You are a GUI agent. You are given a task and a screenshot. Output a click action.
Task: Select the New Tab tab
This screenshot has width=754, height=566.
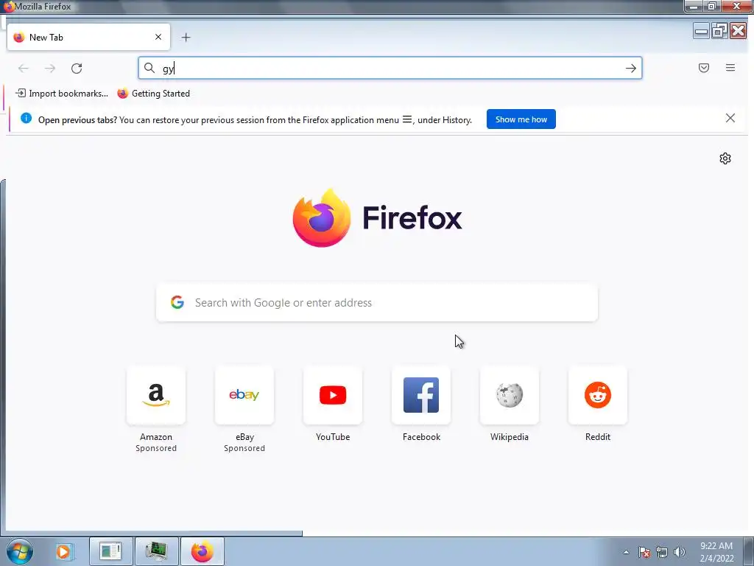pyautogui.click(x=88, y=37)
